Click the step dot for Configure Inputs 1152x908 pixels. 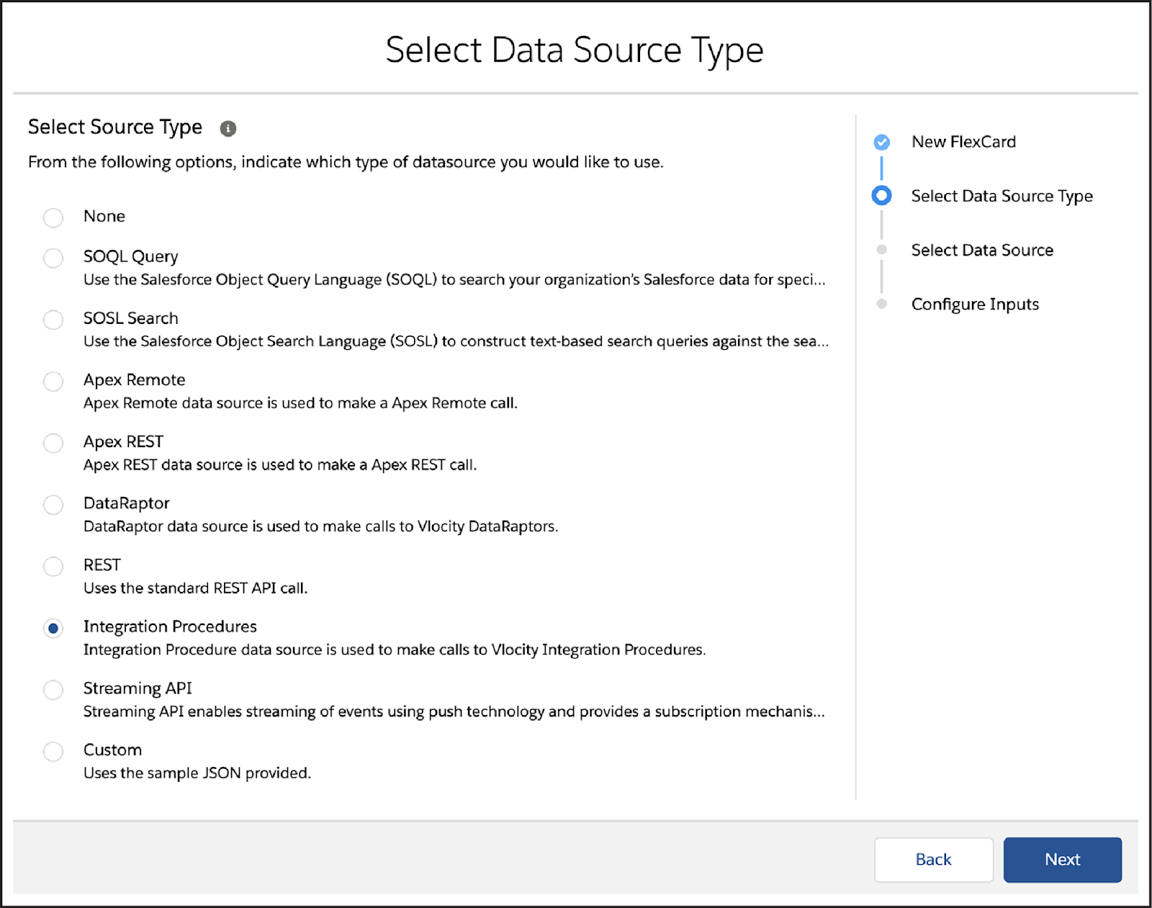(x=881, y=304)
